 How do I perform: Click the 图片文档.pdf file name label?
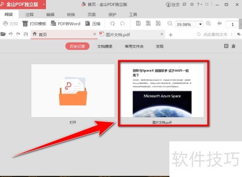[162, 123]
